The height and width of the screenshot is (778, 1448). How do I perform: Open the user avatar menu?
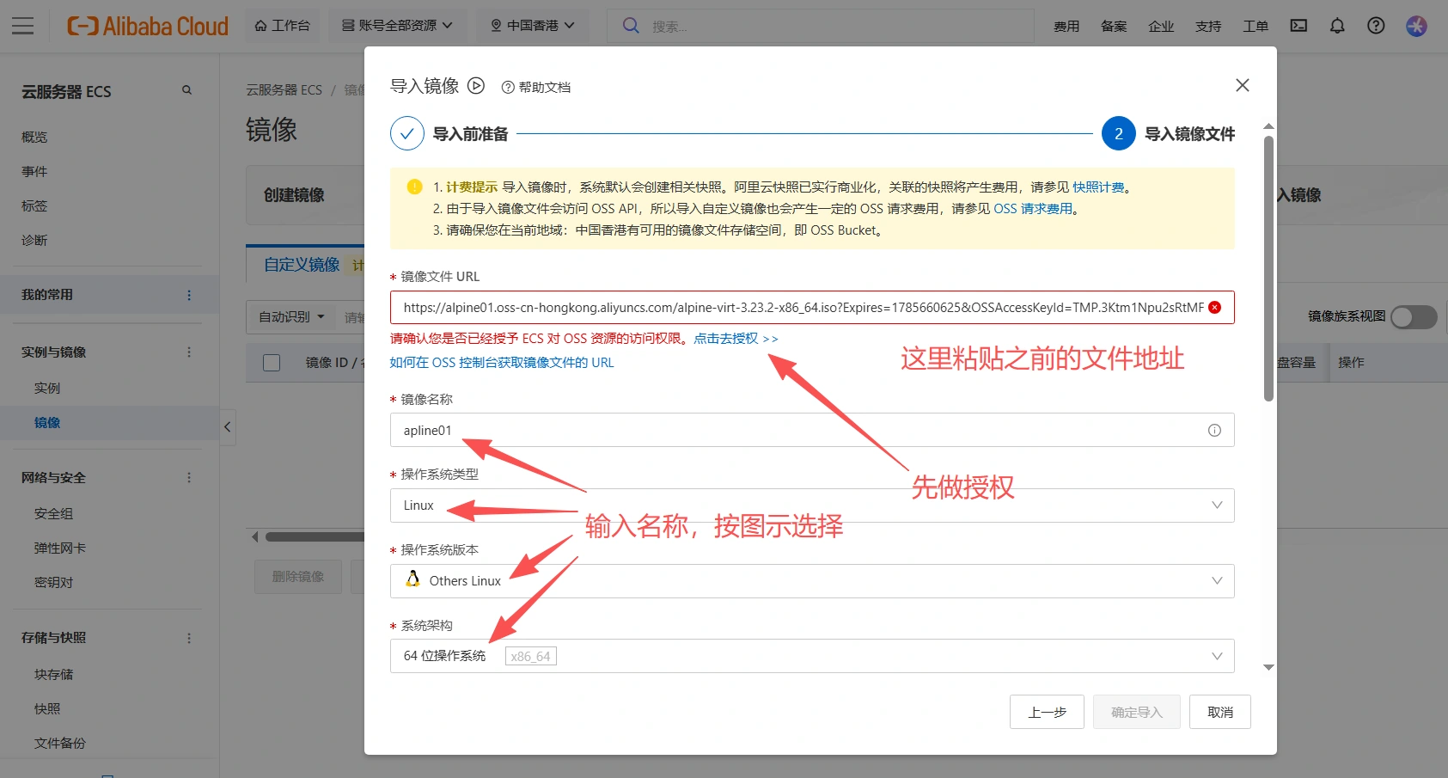[1416, 26]
